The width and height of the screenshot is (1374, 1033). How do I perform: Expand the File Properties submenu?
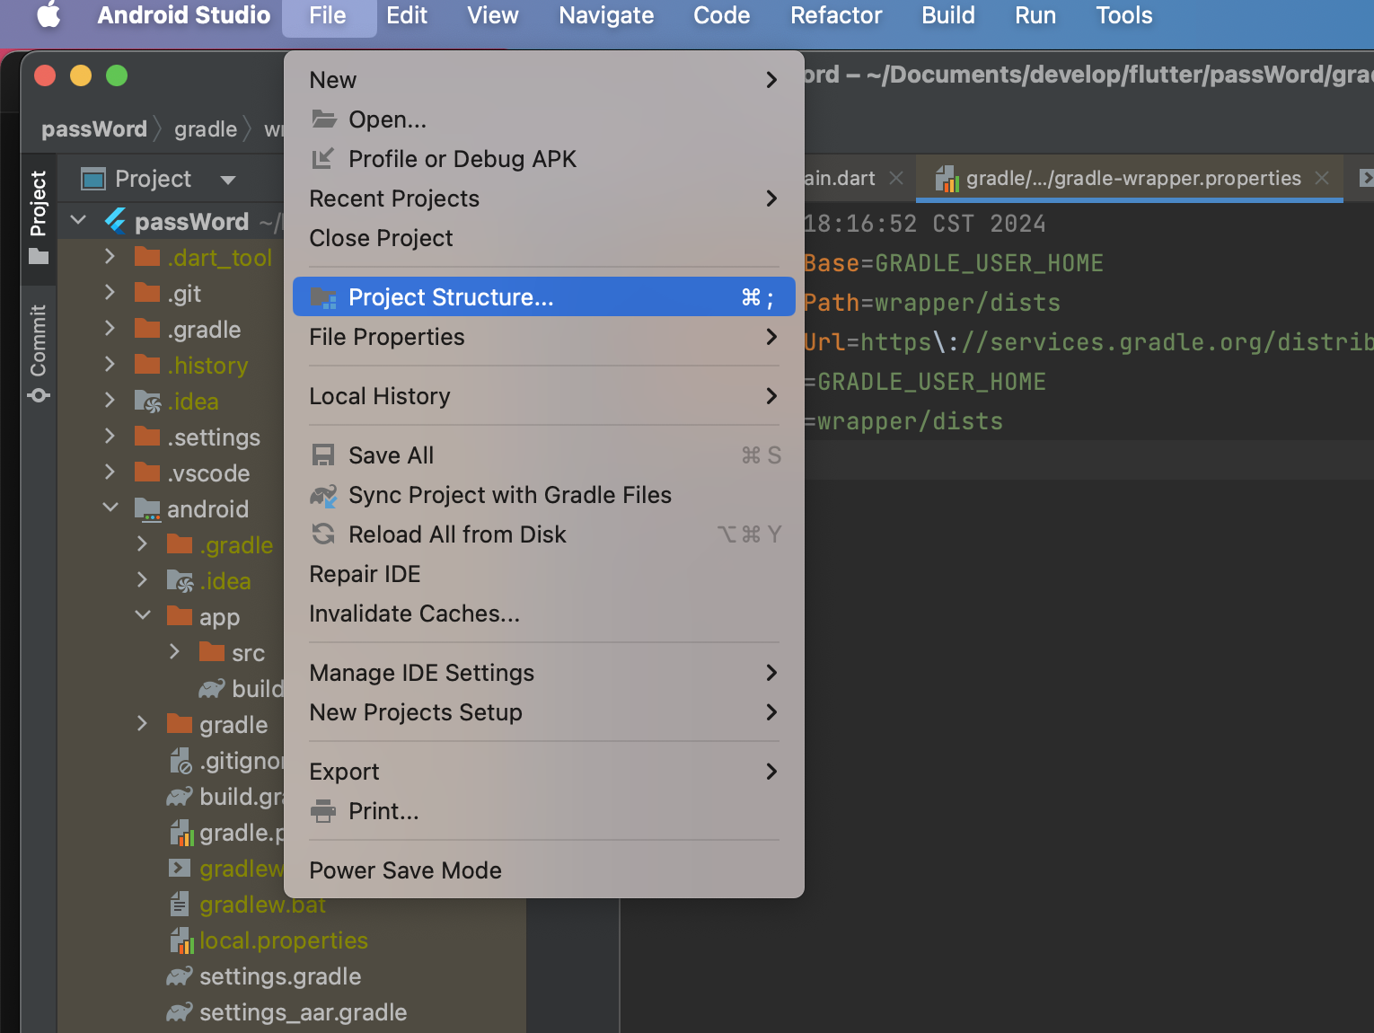(x=543, y=337)
